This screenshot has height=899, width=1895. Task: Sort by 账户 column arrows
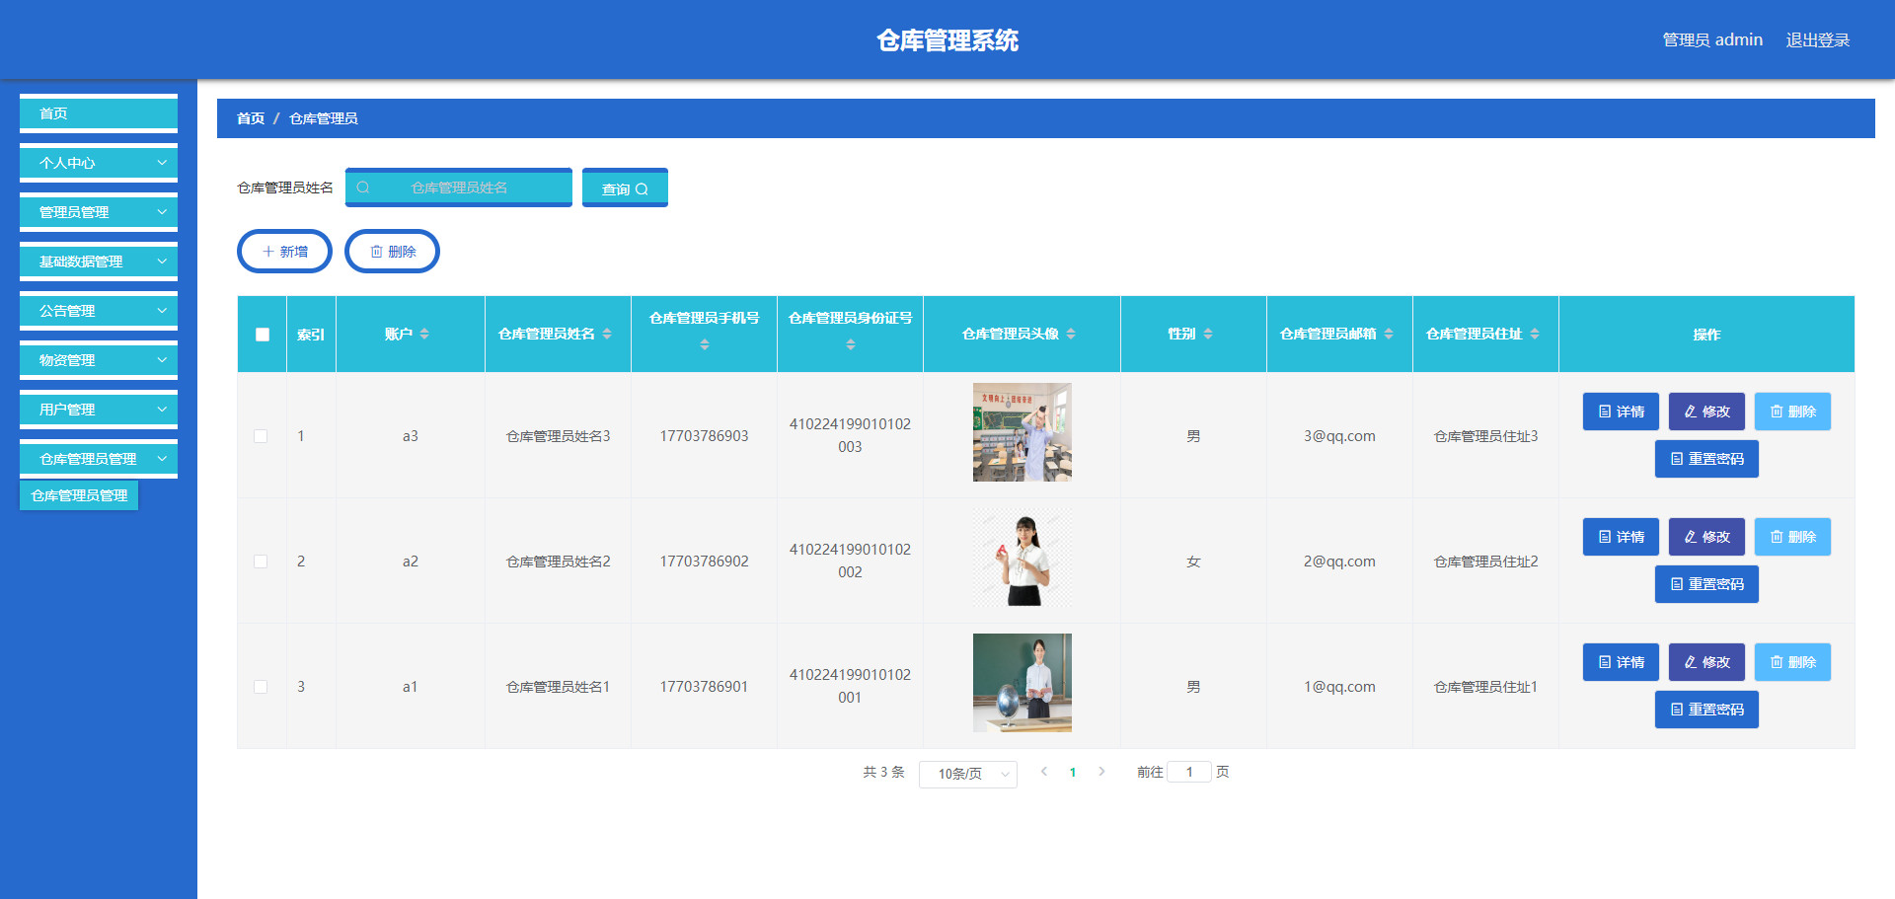[424, 334]
